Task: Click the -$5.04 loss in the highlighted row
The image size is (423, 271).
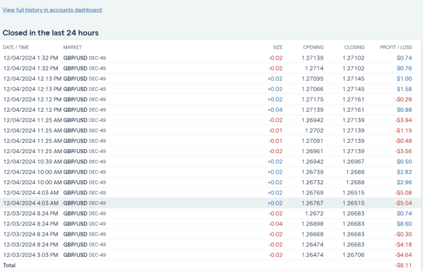Action: point(403,203)
